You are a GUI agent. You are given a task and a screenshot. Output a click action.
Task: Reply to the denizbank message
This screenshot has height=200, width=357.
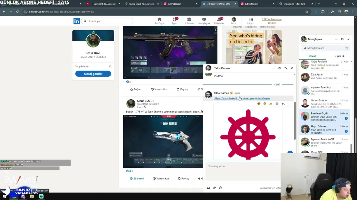point(283,104)
